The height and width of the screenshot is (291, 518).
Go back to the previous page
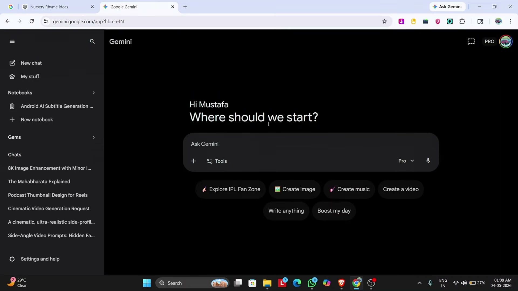8,21
